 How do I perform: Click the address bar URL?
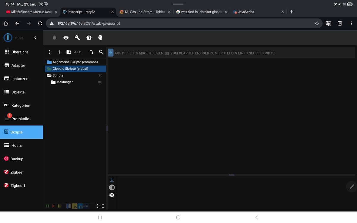point(89,23)
